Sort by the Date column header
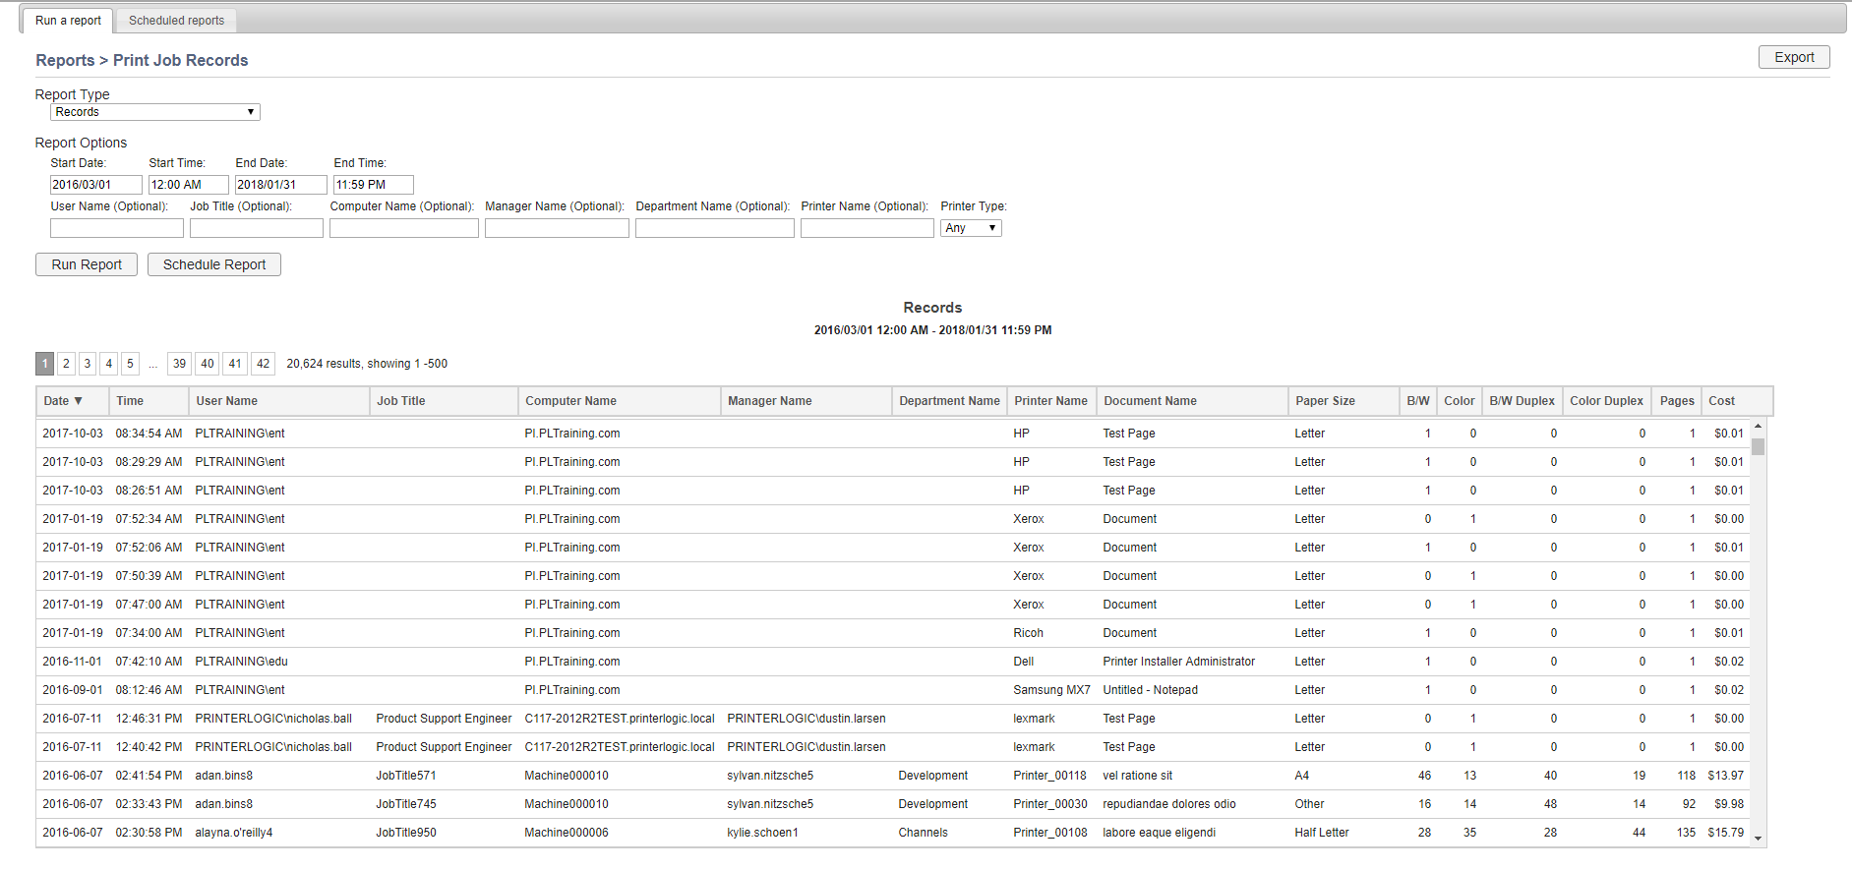This screenshot has width=1852, height=870. click(x=63, y=401)
